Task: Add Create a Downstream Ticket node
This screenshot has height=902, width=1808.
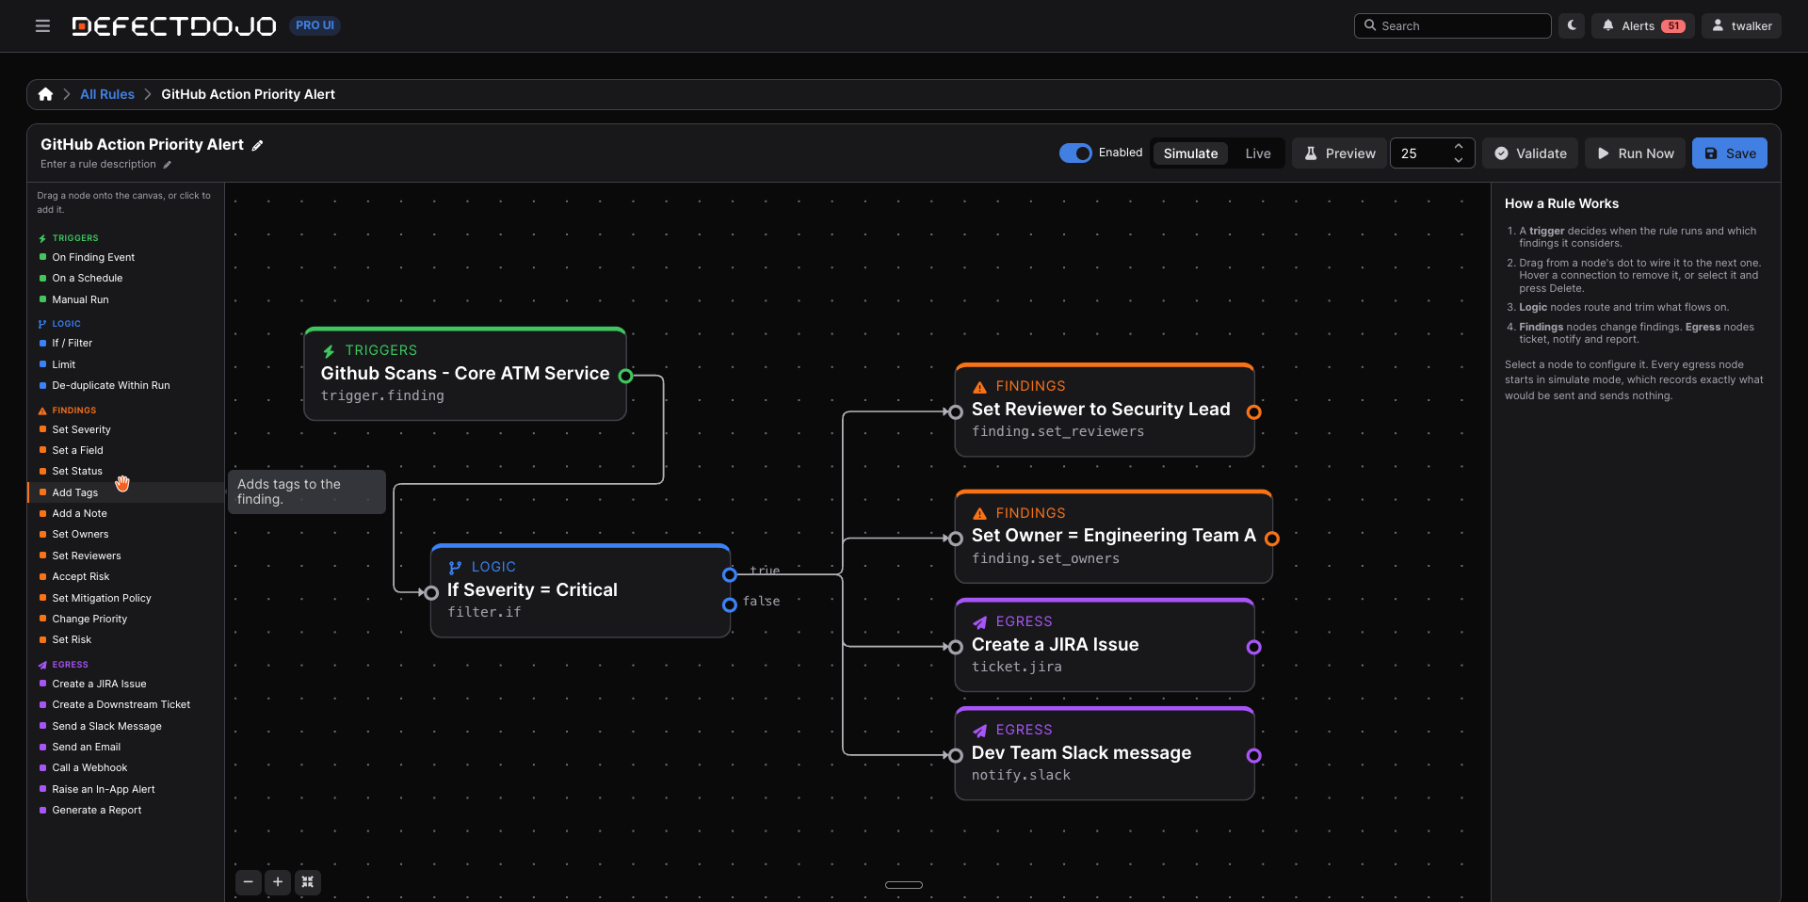Action: (x=126, y=704)
